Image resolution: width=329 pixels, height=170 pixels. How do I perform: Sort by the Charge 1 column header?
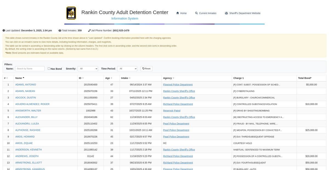(x=264, y=78)
